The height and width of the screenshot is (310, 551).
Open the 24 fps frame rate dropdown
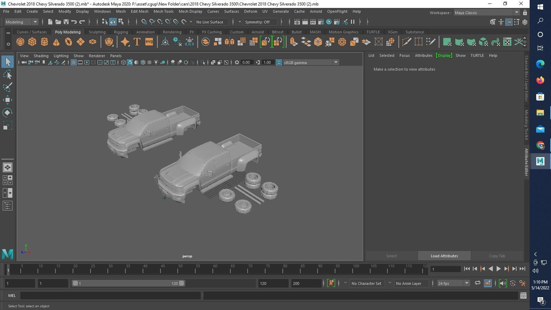click(x=453, y=283)
